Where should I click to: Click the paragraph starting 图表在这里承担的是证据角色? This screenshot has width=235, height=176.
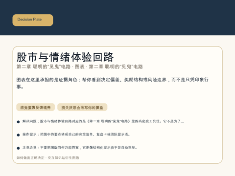pos(113,83)
